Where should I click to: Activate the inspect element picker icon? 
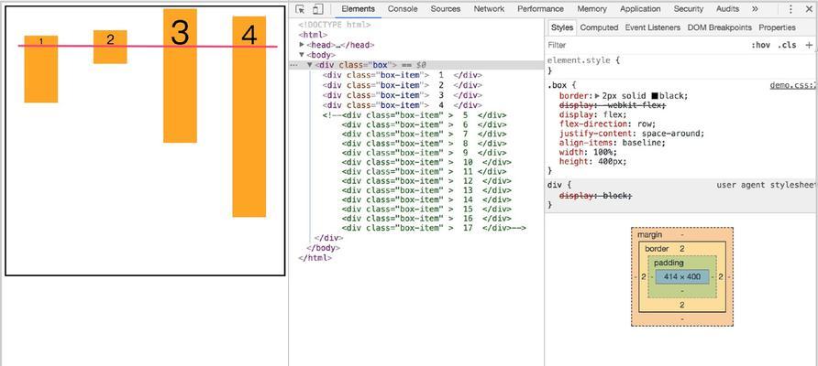[300, 9]
